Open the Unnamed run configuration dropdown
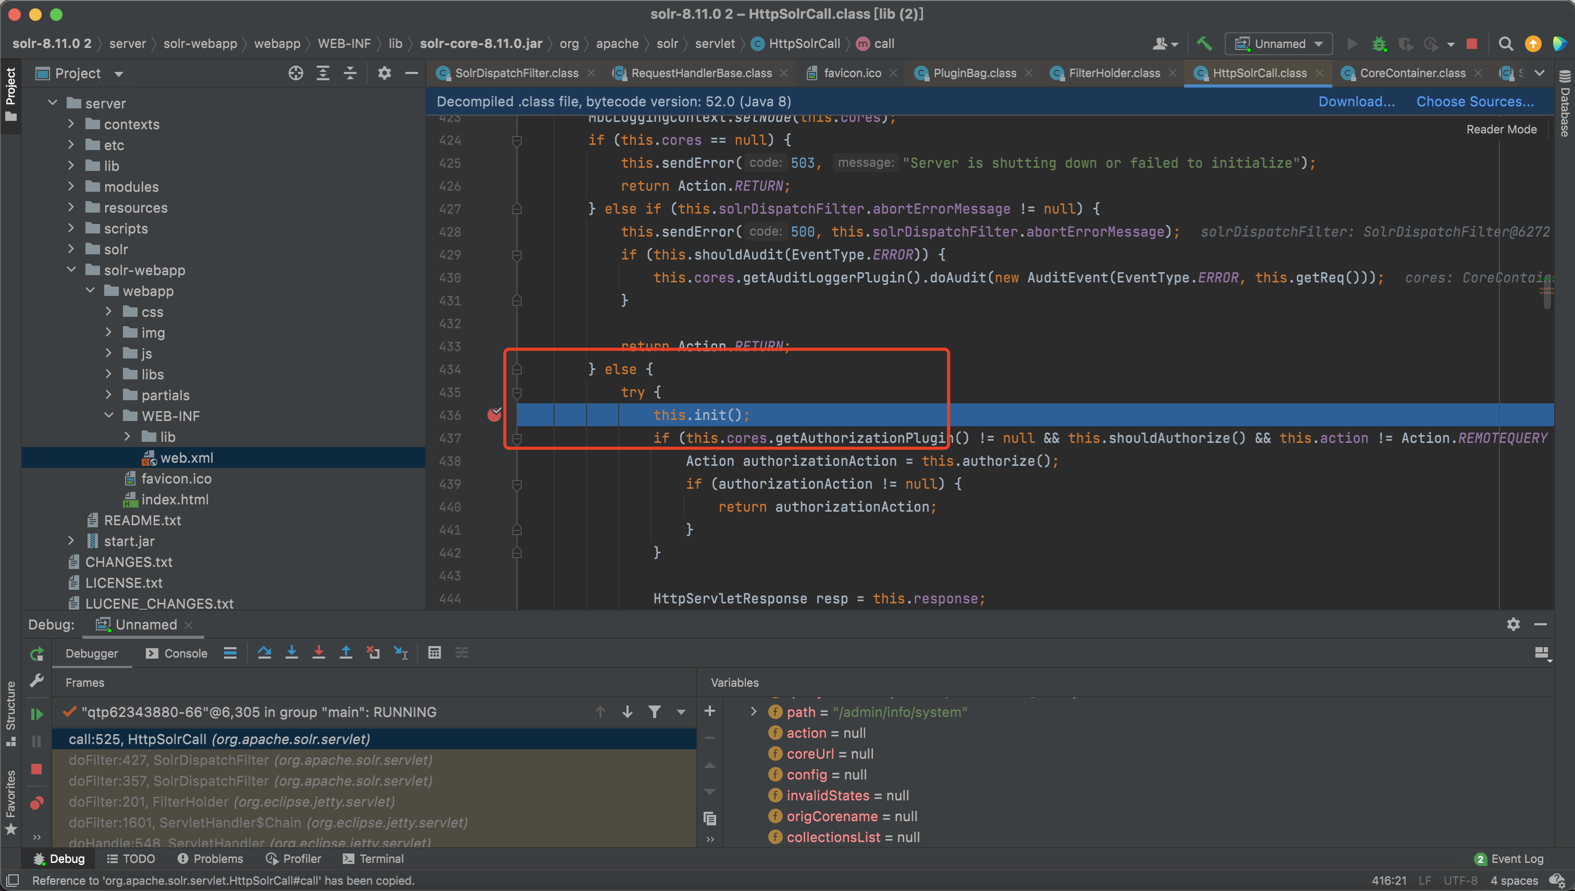 (x=1278, y=44)
